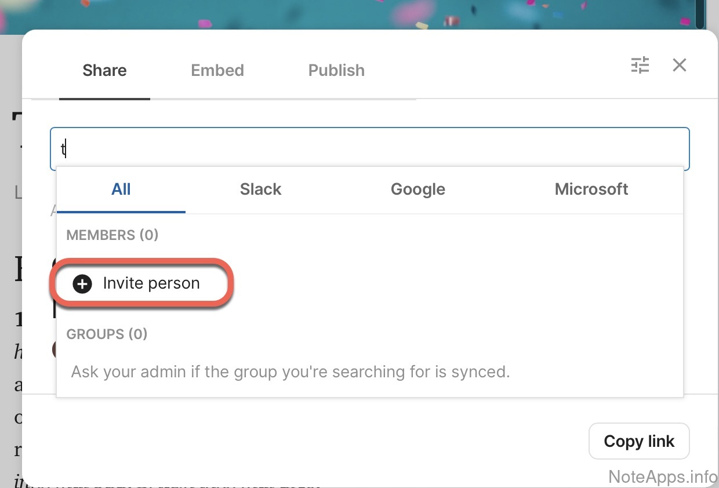Image resolution: width=719 pixels, height=488 pixels.
Task: Show Google results tab
Action: pos(417,190)
